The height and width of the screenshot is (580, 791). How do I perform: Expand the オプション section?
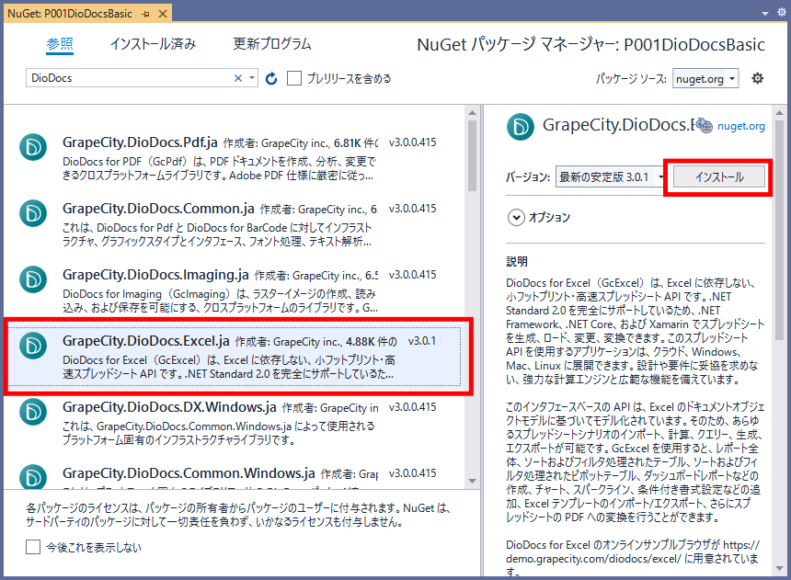click(x=516, y=217)
